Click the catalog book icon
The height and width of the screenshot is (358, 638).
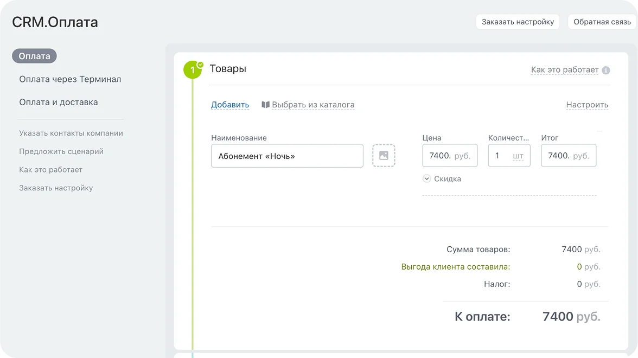(266, 105)
